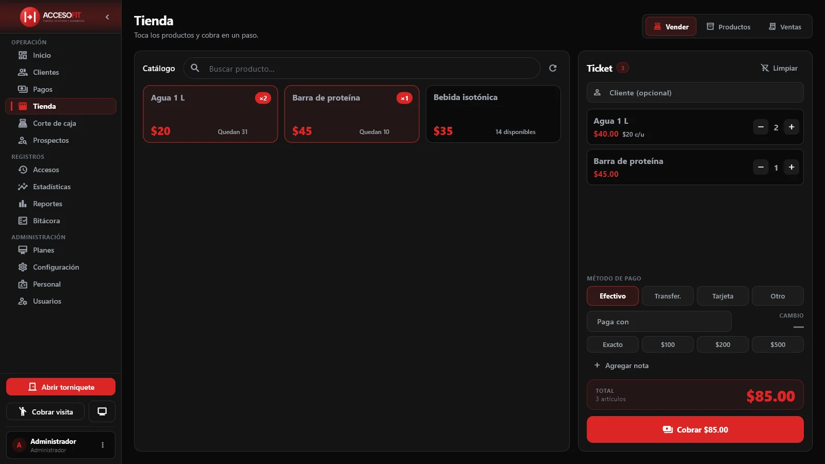This screenshot has height=464, width=825.
Task: Select Tarjeta payment method
Action: click(x=722, y=296)
